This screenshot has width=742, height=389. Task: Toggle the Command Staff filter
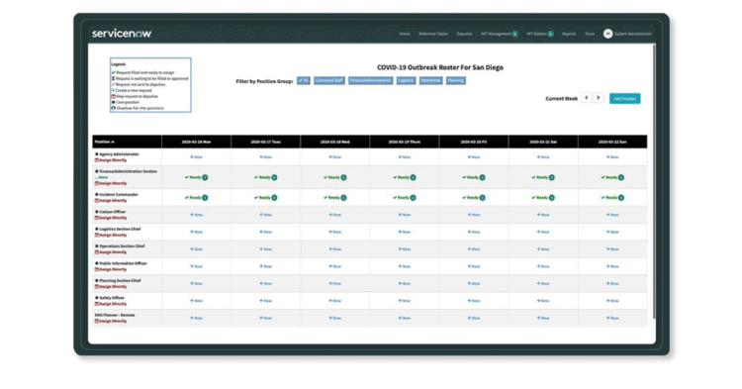click(x=328, y=80)
